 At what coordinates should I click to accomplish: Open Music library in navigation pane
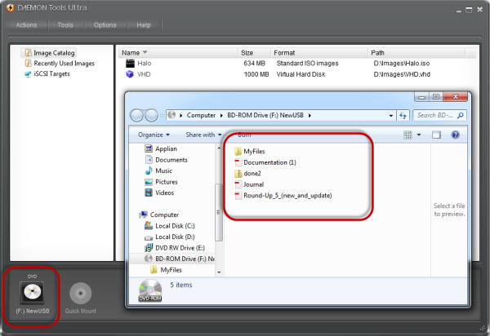point(158,170)
